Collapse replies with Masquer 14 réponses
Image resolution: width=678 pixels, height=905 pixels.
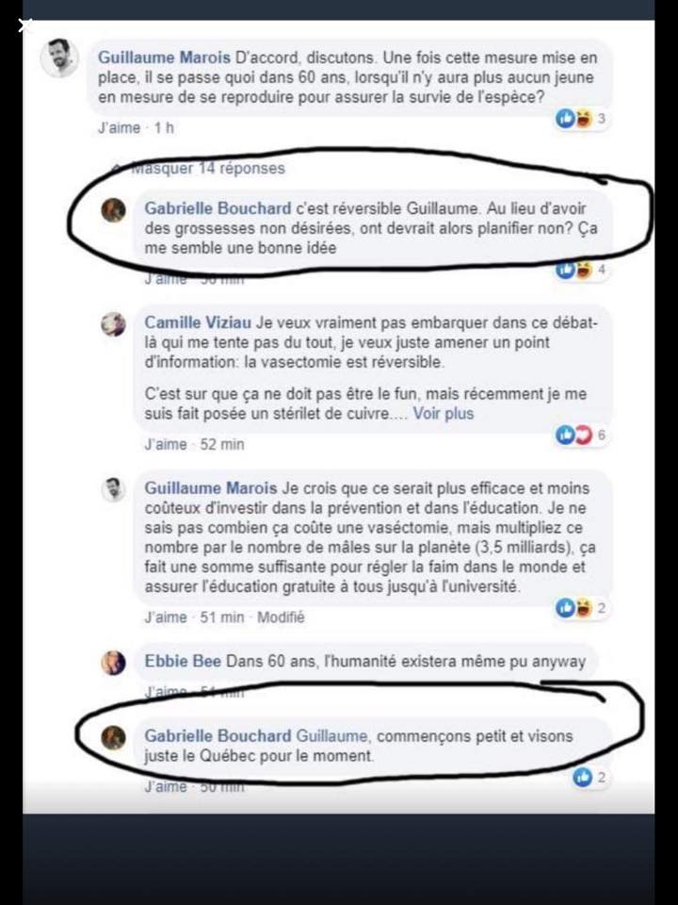(x=207, y=169)
